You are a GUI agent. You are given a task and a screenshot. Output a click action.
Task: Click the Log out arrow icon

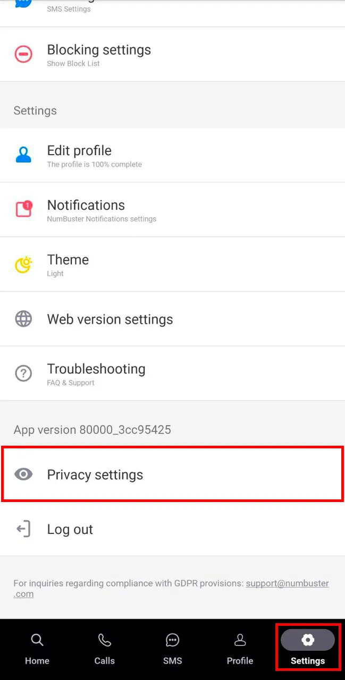(x=23, y=529)
